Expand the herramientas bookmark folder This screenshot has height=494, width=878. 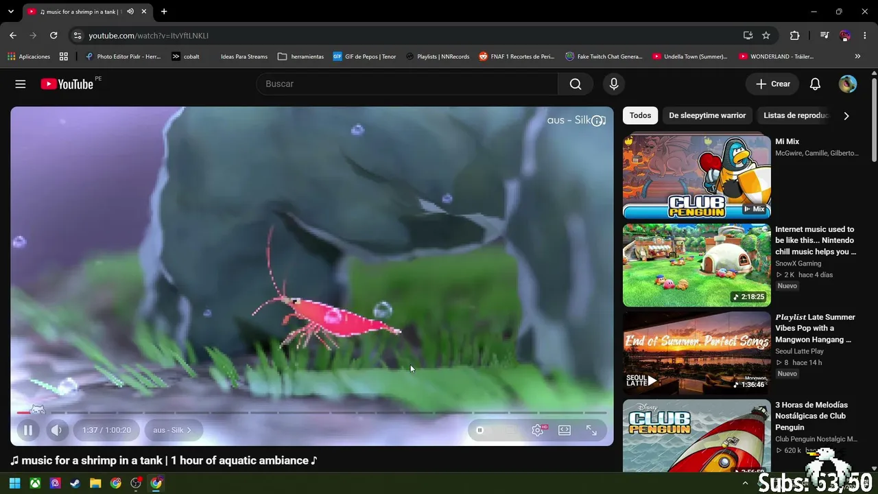pos(300,56)
